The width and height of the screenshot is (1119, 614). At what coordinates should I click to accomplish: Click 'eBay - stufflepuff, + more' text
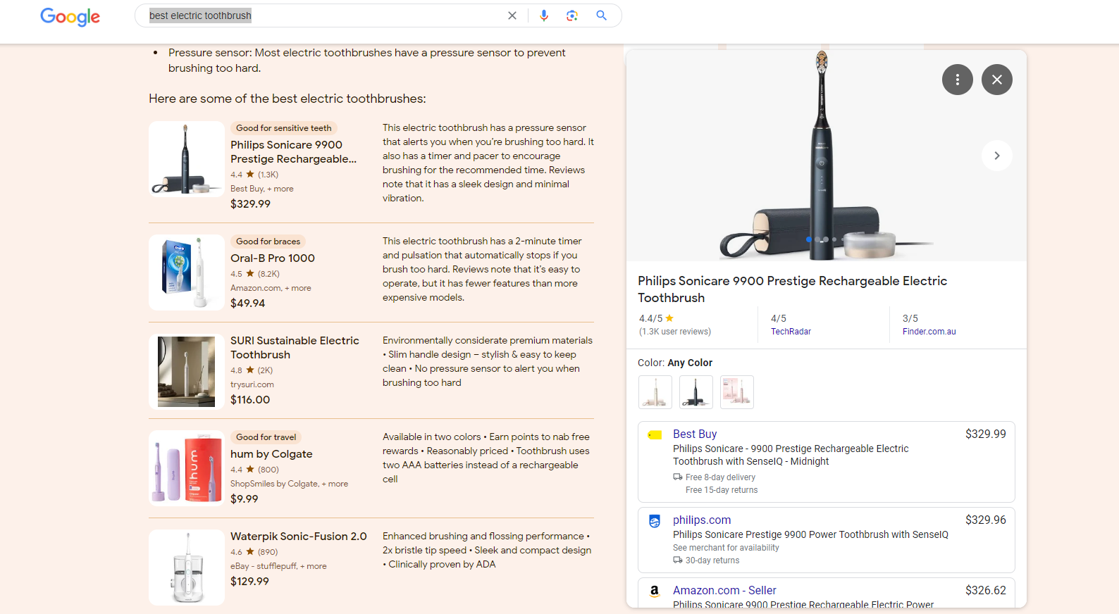pos(278,566)
